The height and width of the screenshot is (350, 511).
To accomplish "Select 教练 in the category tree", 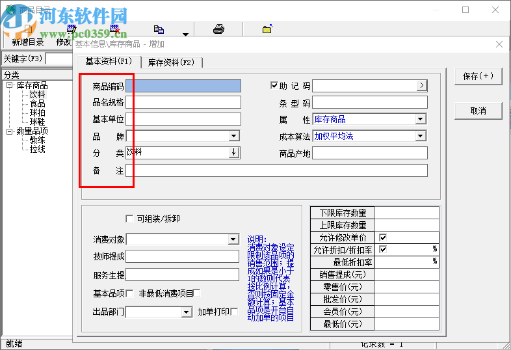I will click(x=38, y=141).
